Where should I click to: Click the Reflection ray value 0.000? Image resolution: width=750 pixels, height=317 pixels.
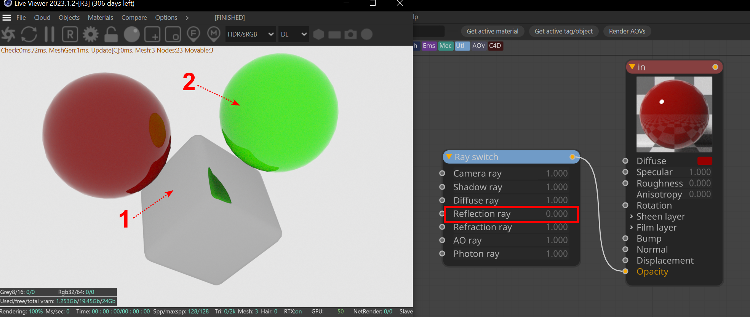click(x=557, y=214)
